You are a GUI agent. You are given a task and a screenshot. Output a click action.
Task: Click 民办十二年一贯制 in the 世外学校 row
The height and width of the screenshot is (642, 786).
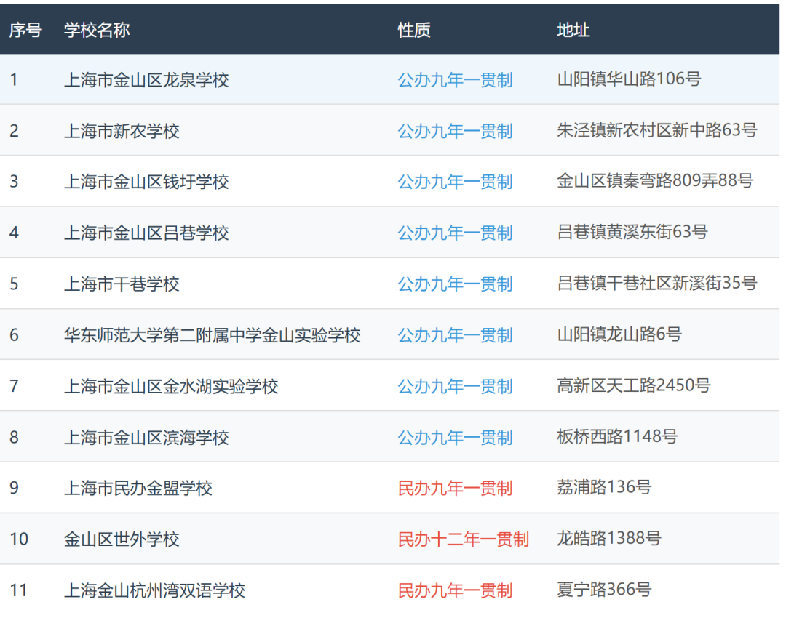[x=464, y=539]
